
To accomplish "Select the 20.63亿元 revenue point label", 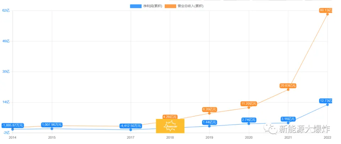I will 287,86.
